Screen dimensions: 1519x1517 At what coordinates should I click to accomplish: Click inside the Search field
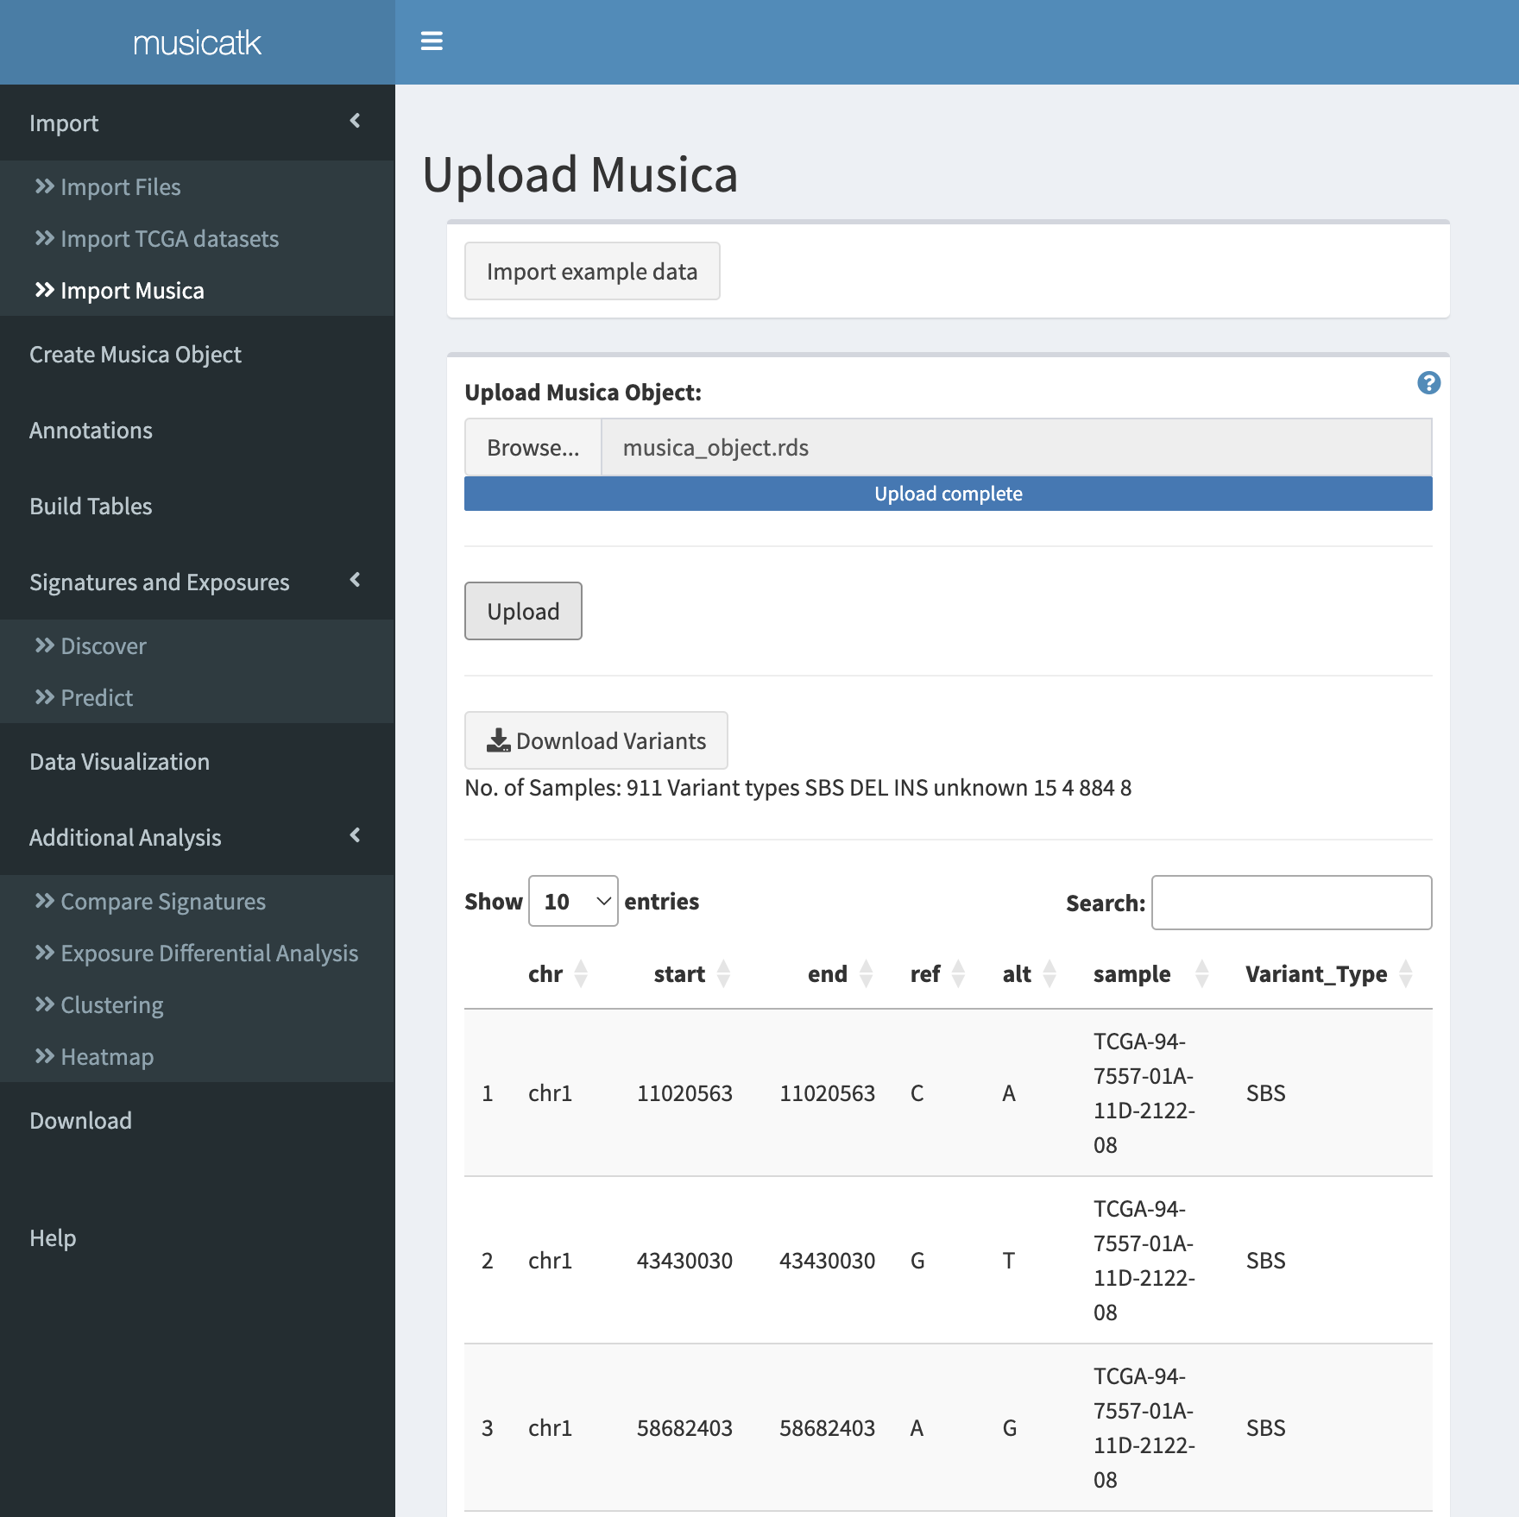(1292, 902)
